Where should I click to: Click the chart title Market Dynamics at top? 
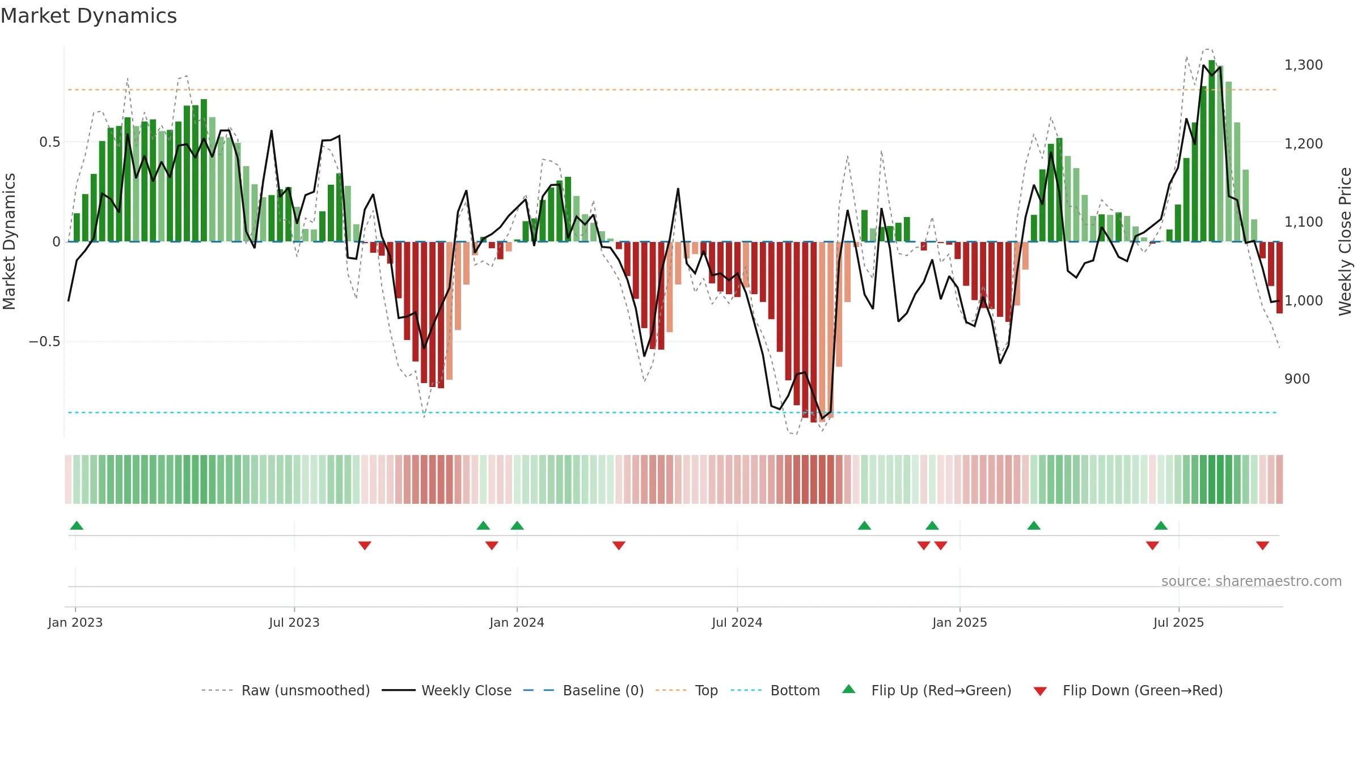click(89, 16)
